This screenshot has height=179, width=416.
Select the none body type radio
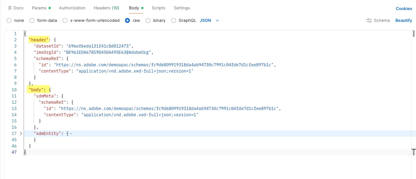coord(9,20)
